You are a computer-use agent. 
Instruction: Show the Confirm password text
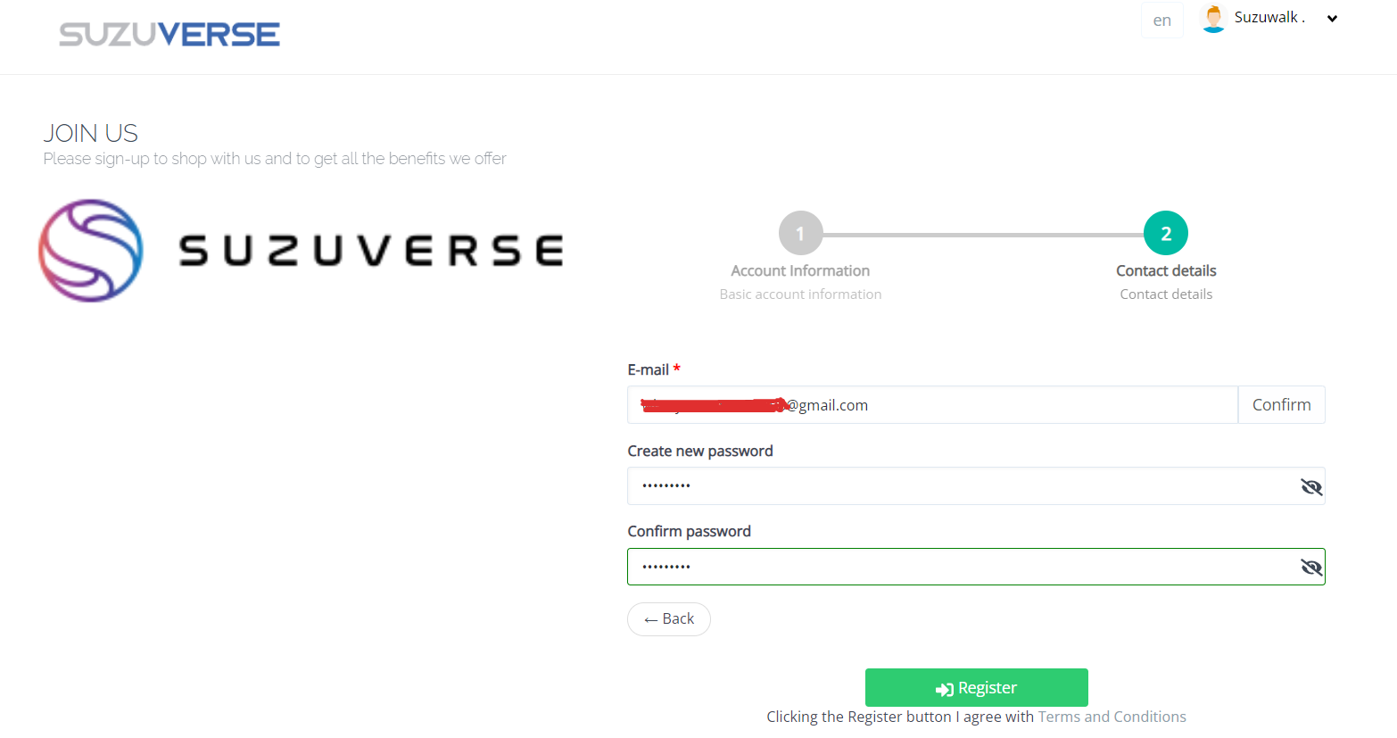pyautogui.click(x=1310, y=568)
